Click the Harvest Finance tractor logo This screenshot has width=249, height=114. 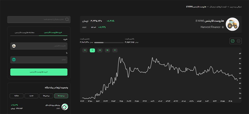232,24
